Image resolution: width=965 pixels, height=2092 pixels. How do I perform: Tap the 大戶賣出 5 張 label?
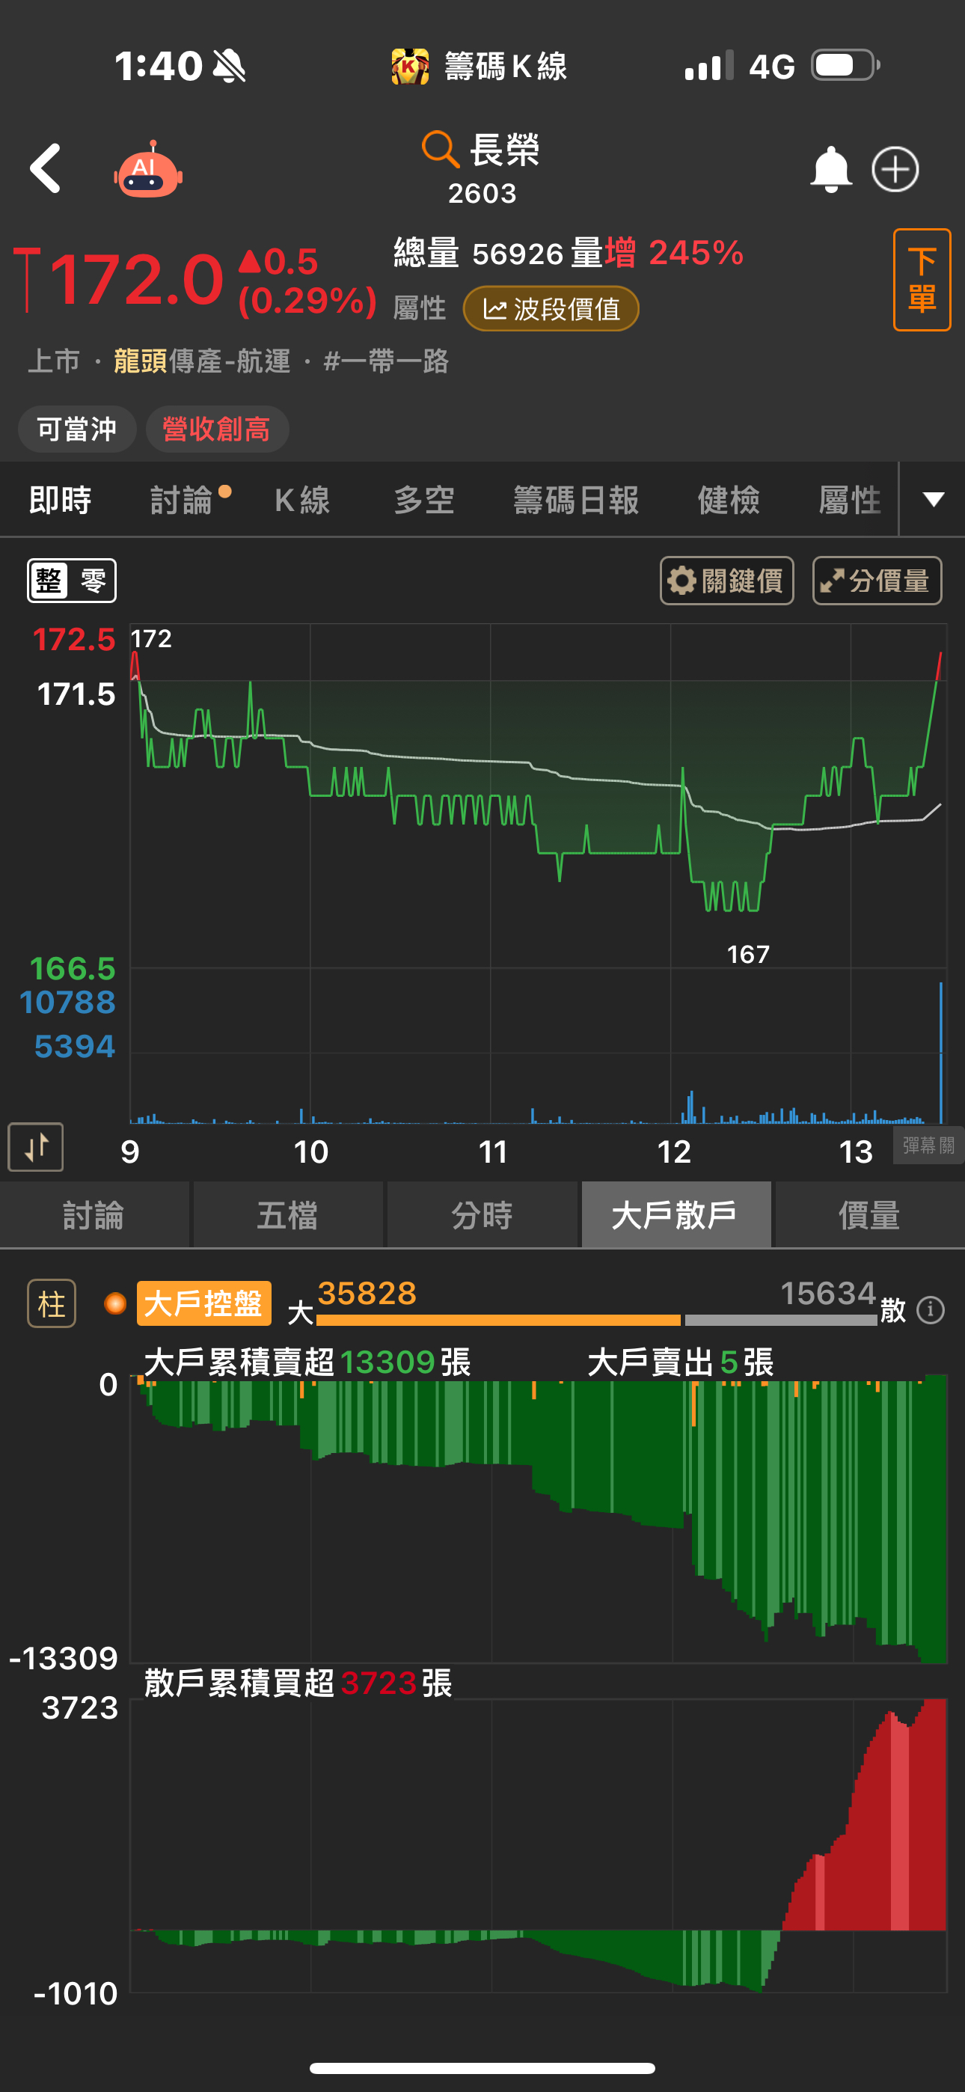[x=681, y=1362]
